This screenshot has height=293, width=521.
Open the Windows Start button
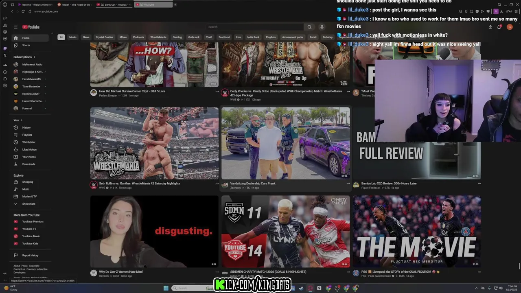[166, 288]
